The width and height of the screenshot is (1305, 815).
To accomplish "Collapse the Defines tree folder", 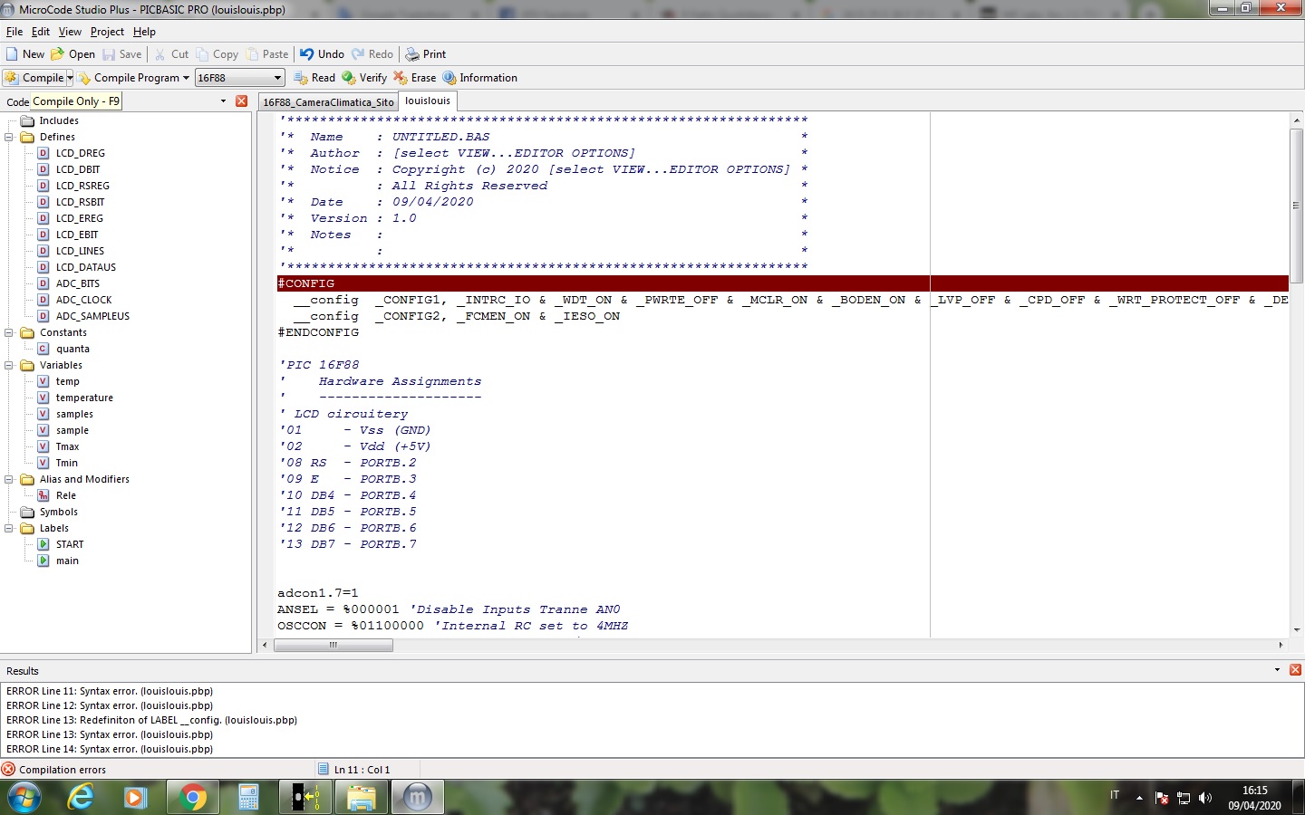I will (x=9, y=138).
